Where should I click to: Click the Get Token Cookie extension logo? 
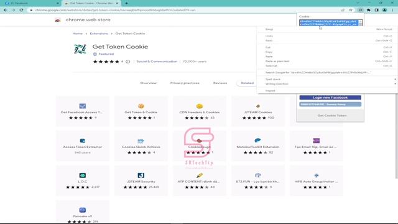80,49
